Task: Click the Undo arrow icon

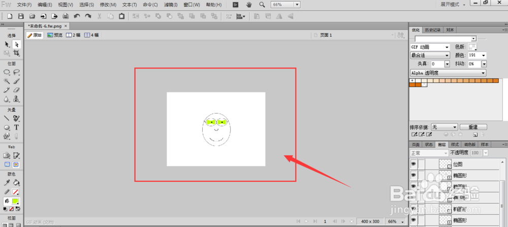Action: tap(77, 16)
